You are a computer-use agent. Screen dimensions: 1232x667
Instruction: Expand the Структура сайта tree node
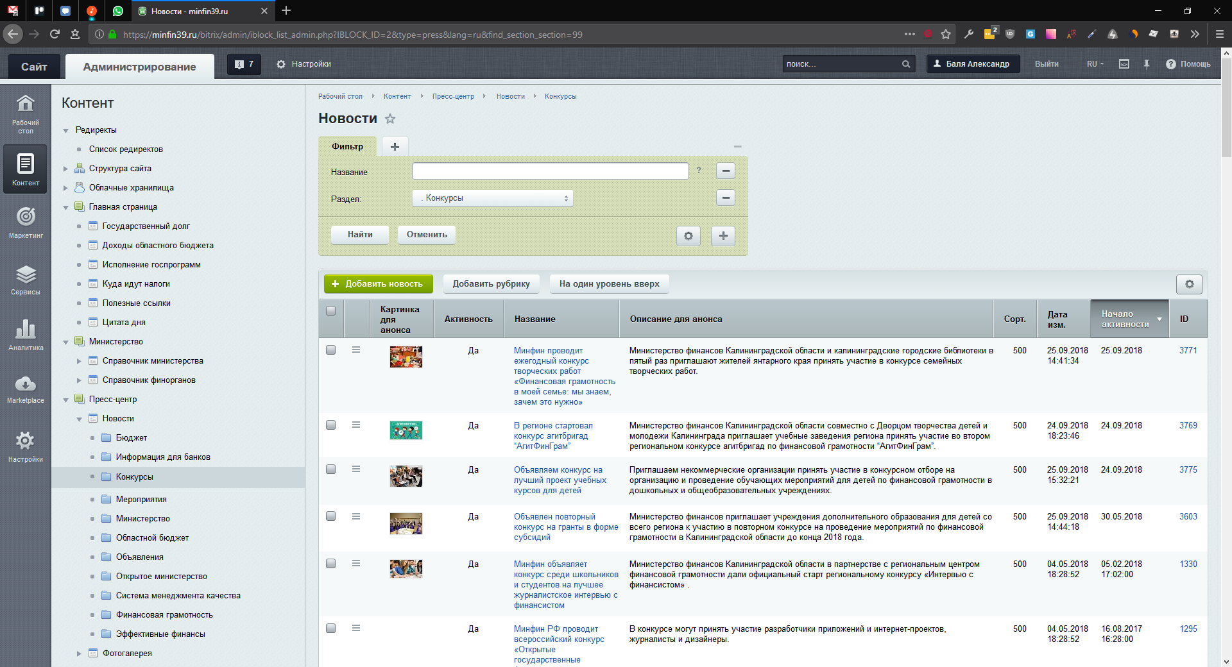pos(65,169)
